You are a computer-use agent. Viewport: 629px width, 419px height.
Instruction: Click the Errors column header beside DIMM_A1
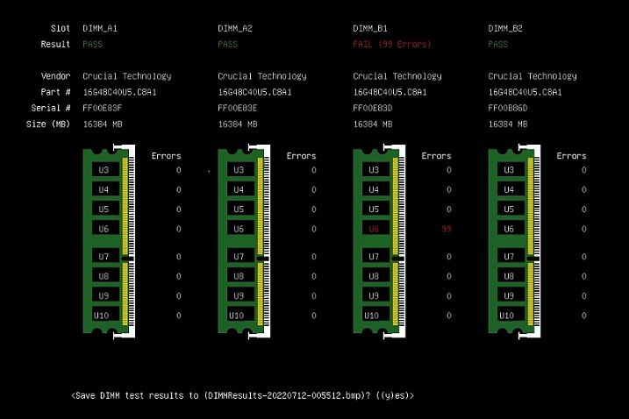tap(167, 155)
